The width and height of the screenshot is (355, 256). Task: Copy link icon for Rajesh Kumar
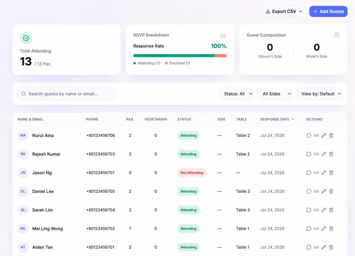pos(316,154)
